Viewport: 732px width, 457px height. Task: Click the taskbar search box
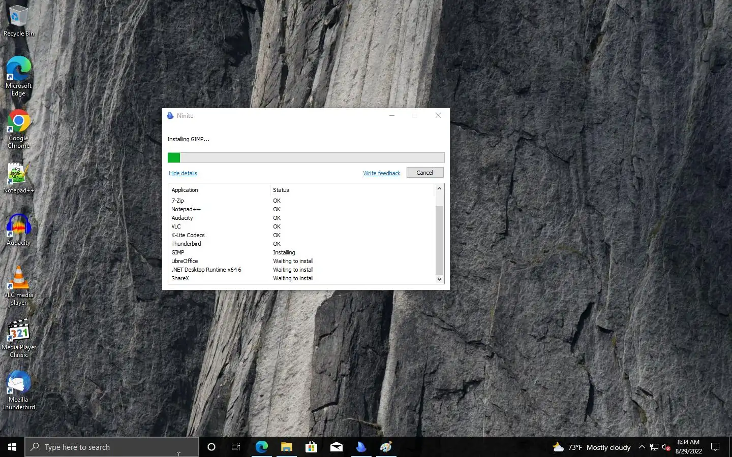point(112,447)
